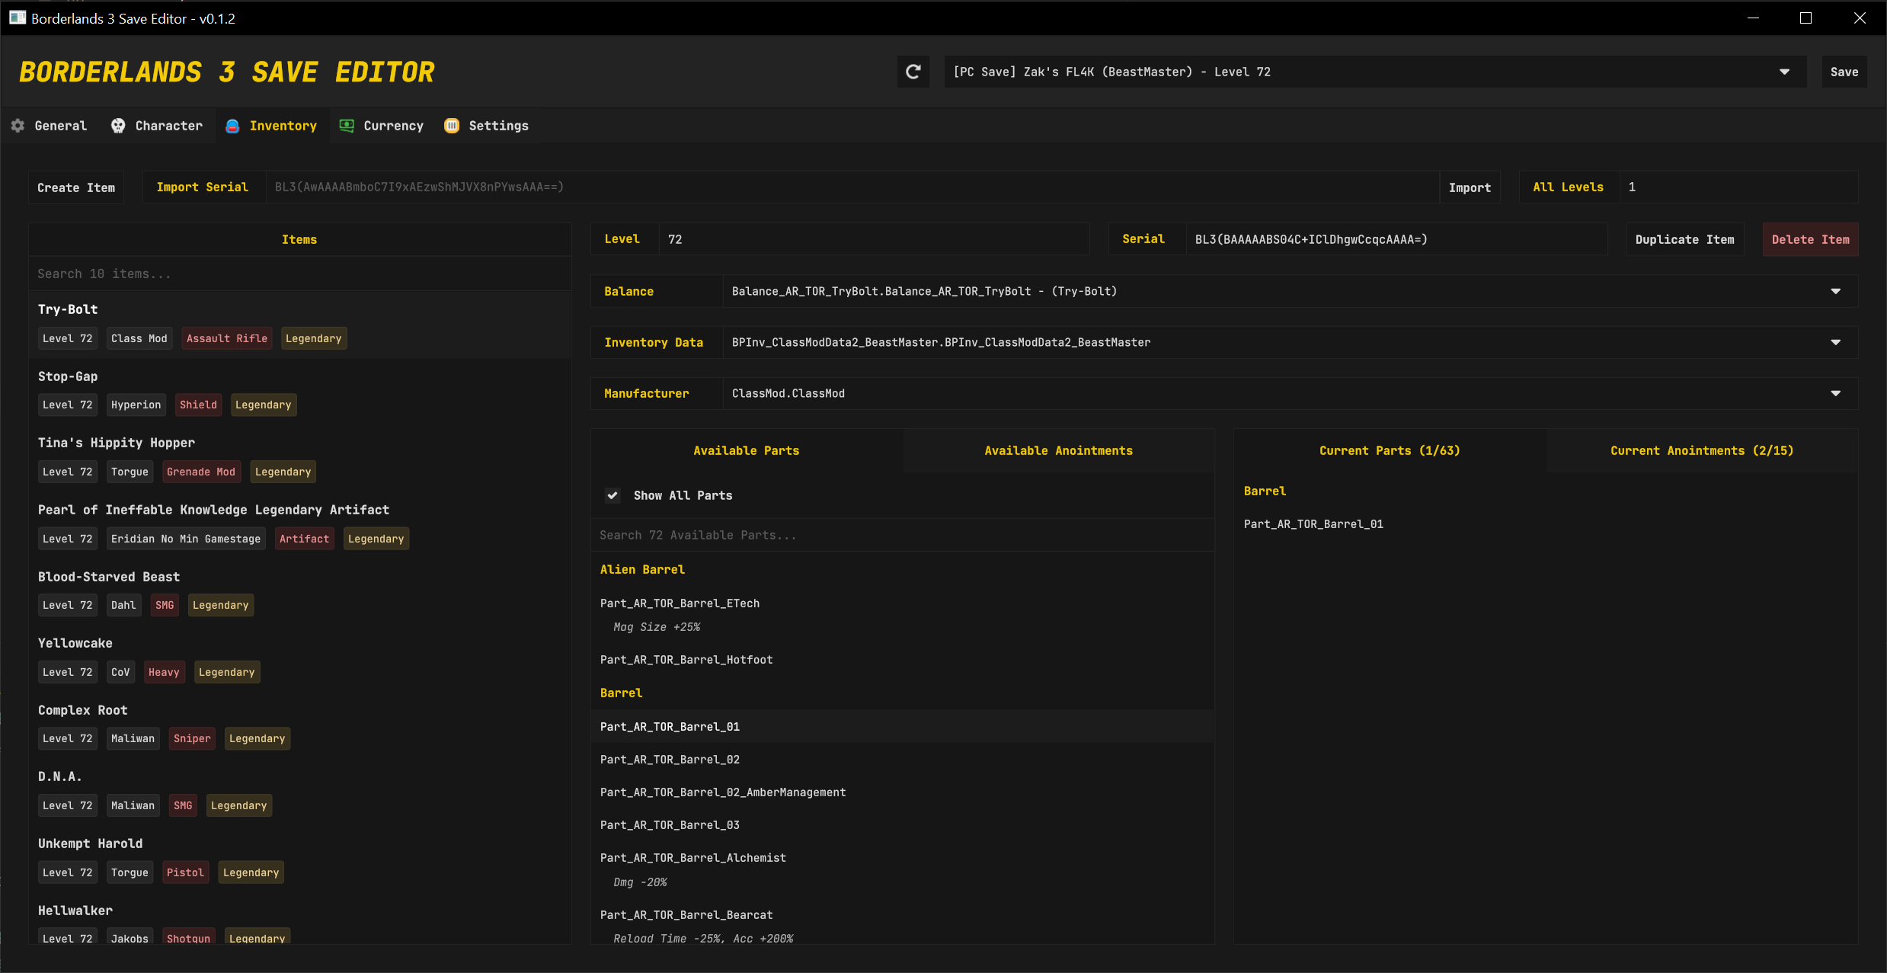
Task: Expand the Balance dropdown
Action: (1835, 290)
